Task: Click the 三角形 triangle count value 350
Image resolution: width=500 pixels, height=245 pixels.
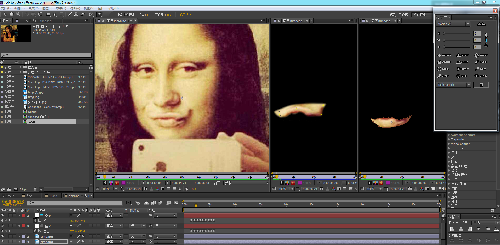Action: pyautogui.click(x=169, y=15)
